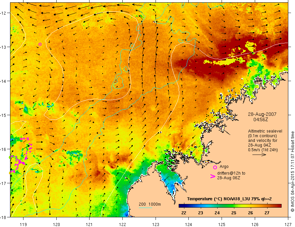Click the 'and velocity for' legend line
The height and width of the screenshot is (227, 295).
(x=262, y=141)
